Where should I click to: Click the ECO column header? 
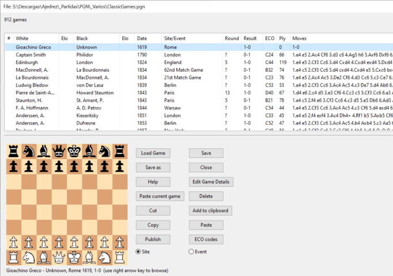coord(269,39)
